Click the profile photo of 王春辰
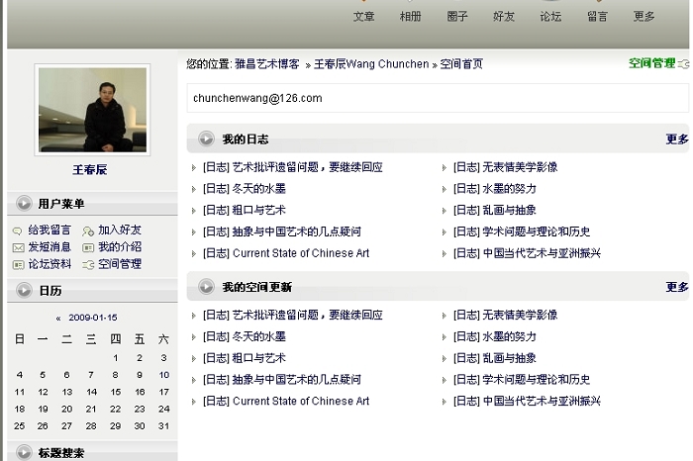 coord(92,110)
